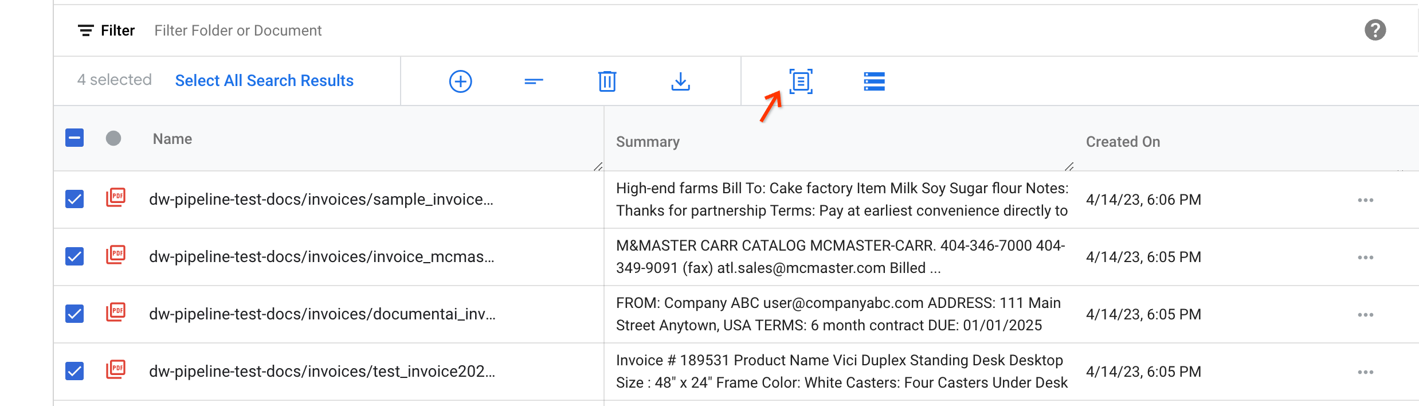Focus the Filter Folder or Document field
This screenshot has height=406, width=1419.
[238, 30]
